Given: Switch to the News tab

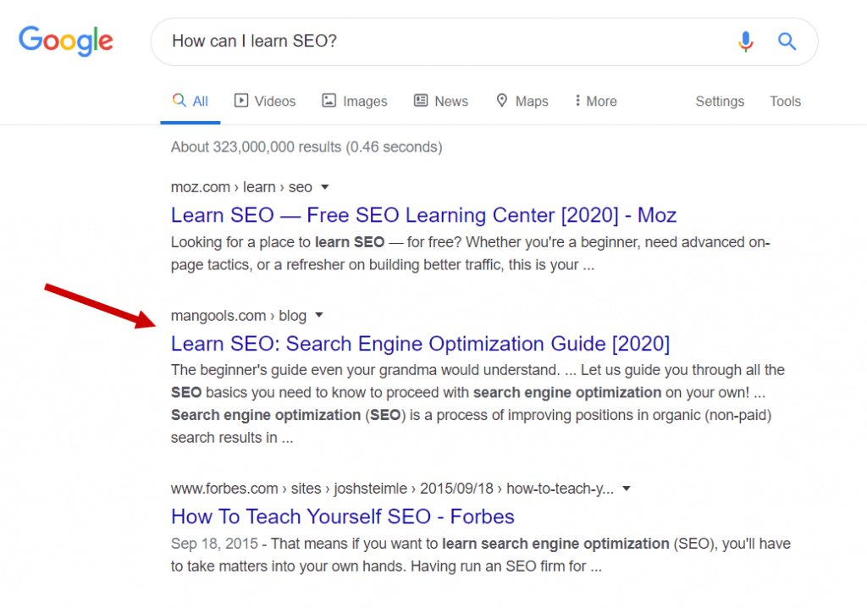Looking at the screenshot, I should [450, 100].
